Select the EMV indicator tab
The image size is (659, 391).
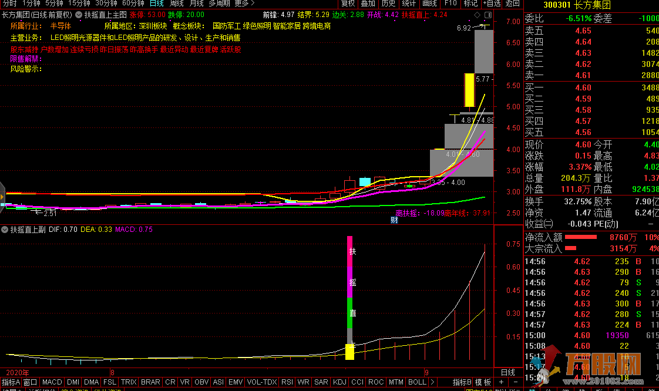pos(236,382)
